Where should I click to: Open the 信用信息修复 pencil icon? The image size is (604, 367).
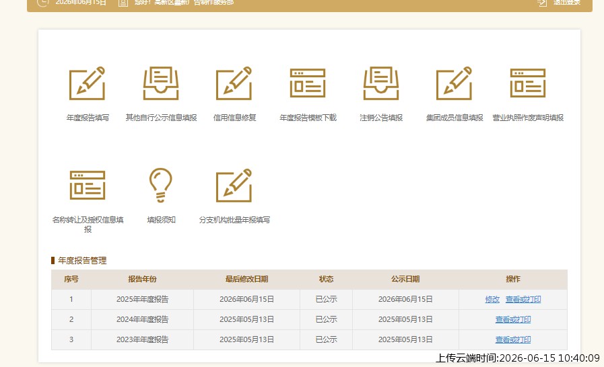[234, 83]
